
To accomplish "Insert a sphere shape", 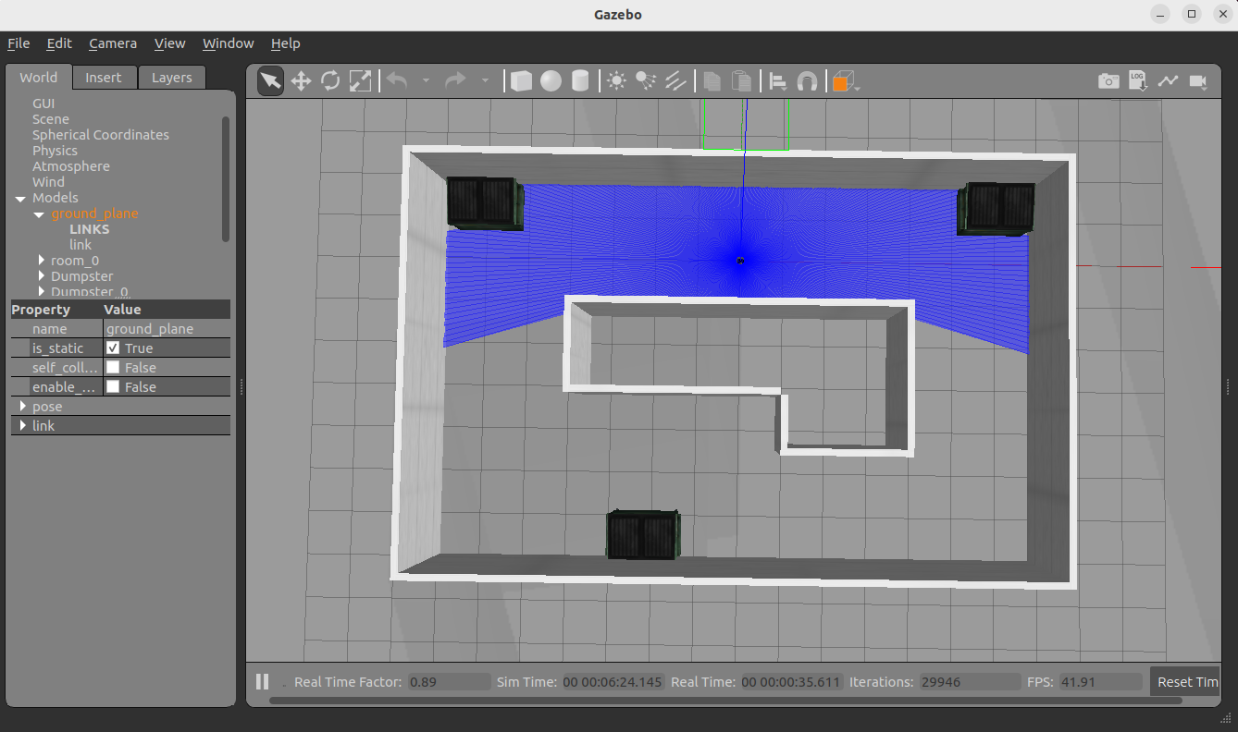I will [x=551, y=81].
